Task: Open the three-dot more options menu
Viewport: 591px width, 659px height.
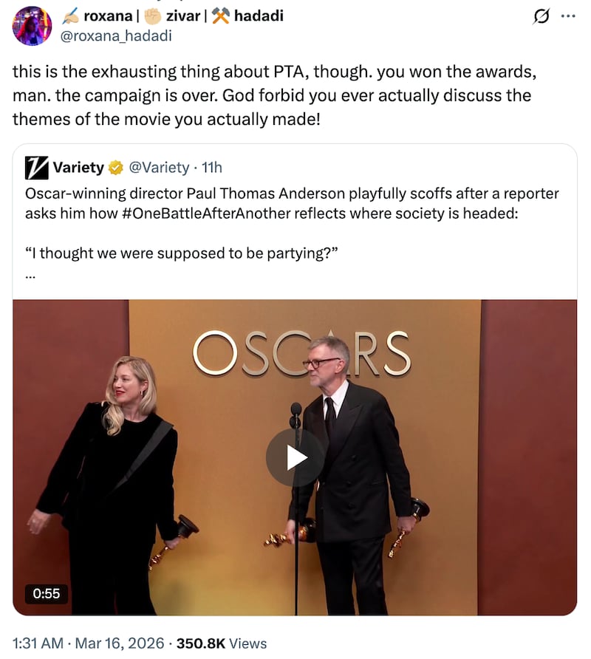Action: pos(567,17)
